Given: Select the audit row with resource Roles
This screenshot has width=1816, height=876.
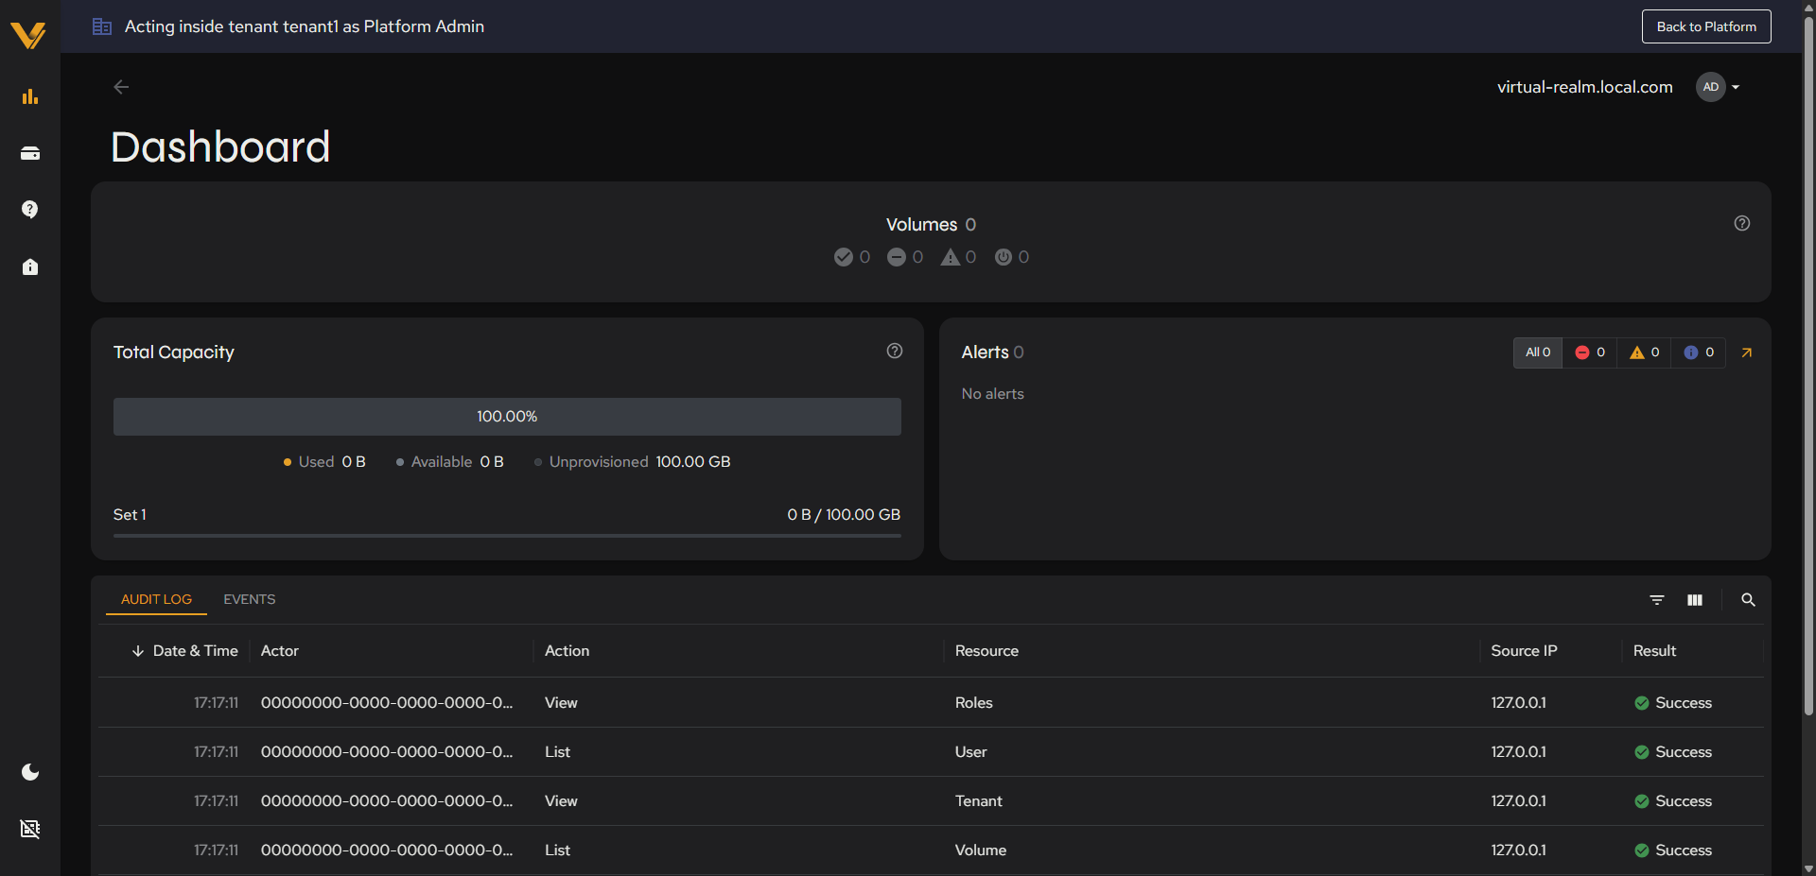Looking at the screenshot, I should click(x=931, y=703).
